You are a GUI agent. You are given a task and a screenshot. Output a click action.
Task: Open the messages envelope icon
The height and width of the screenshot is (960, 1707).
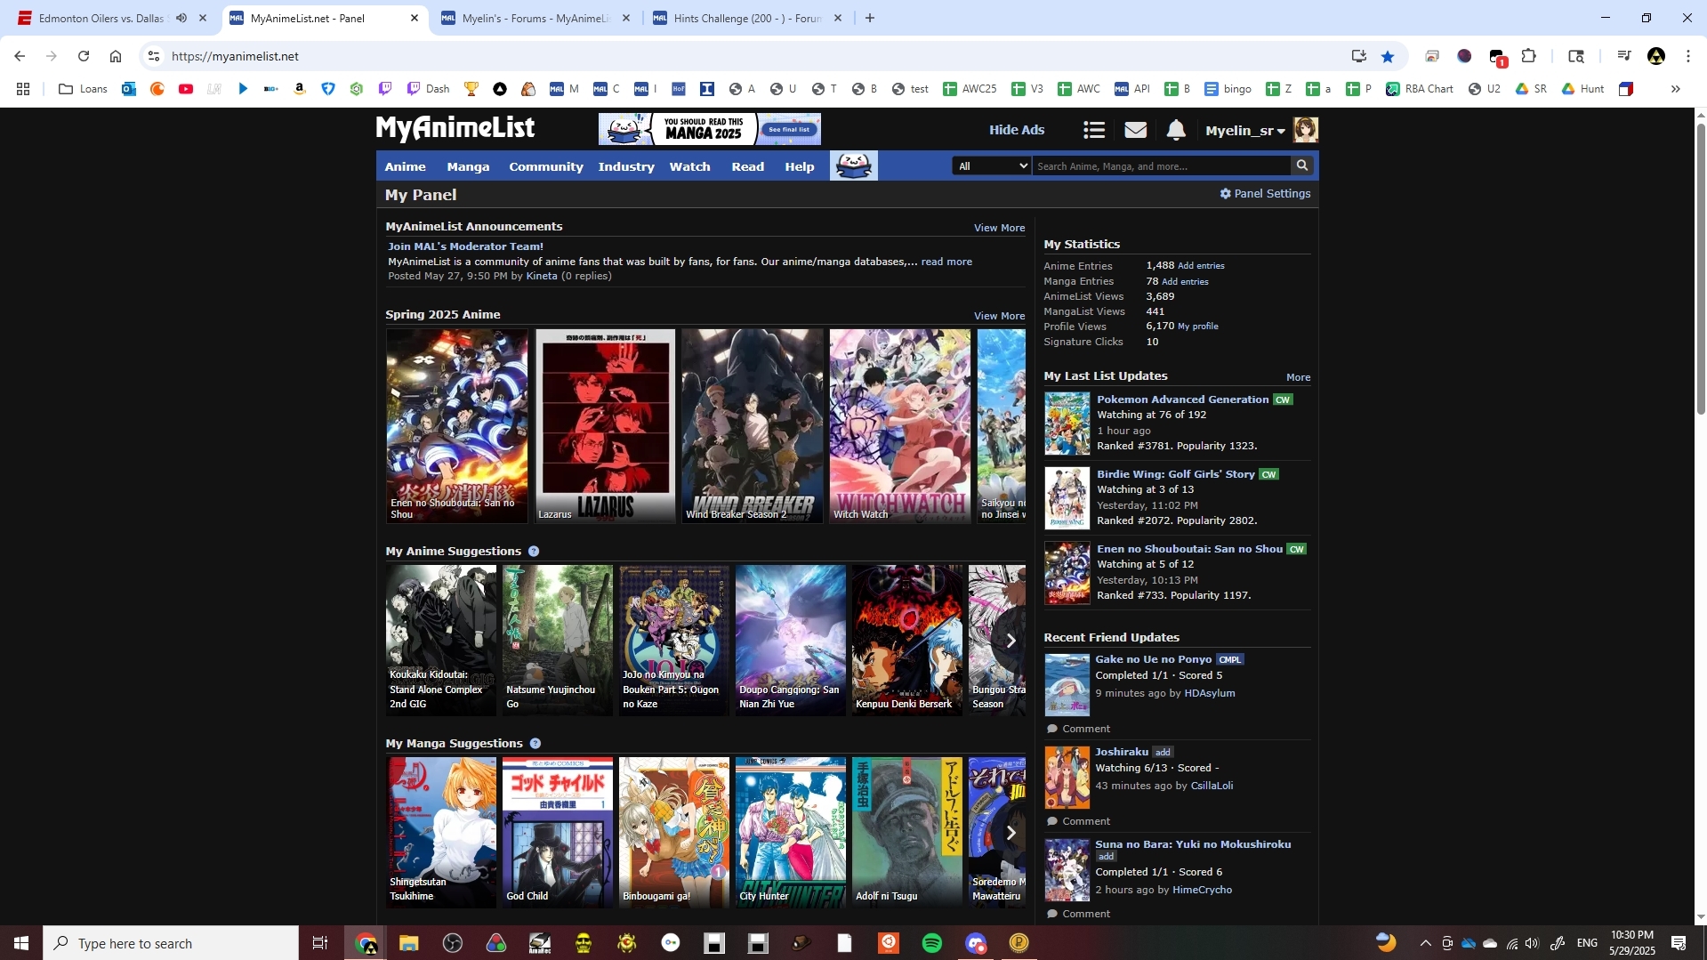pos(1135,130)
